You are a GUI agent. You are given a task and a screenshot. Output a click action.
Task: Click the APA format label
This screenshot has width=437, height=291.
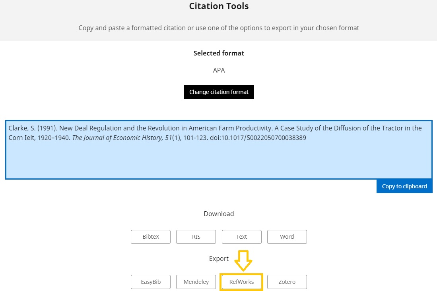click(x=219, y=70)
